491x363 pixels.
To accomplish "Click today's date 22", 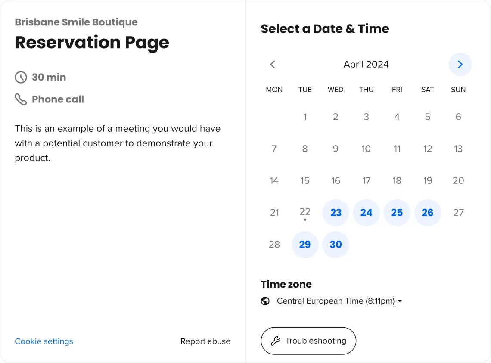I will 305,213.
